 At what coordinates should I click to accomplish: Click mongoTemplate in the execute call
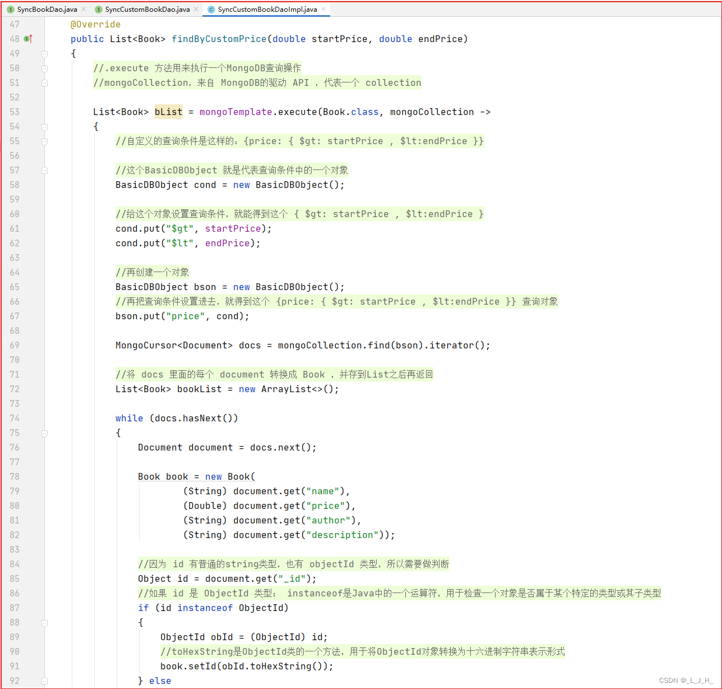click(236, 112)
